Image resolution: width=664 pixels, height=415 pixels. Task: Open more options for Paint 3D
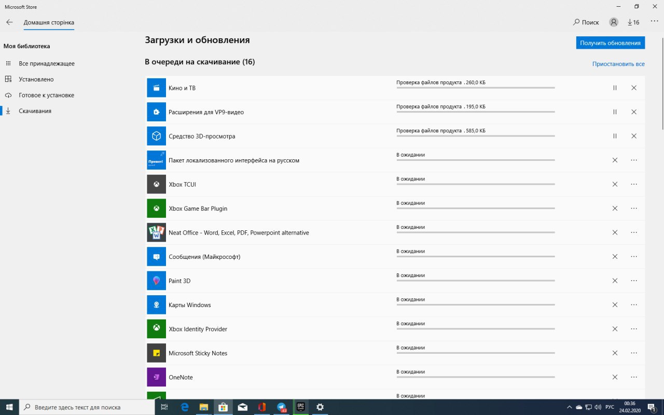[x=634, y=281]
